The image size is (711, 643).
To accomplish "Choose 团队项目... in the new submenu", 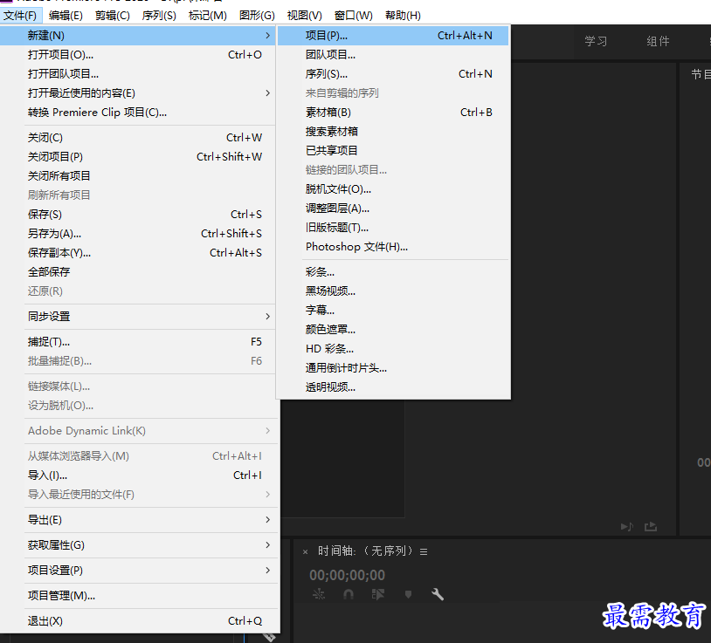I will point(393,55).
